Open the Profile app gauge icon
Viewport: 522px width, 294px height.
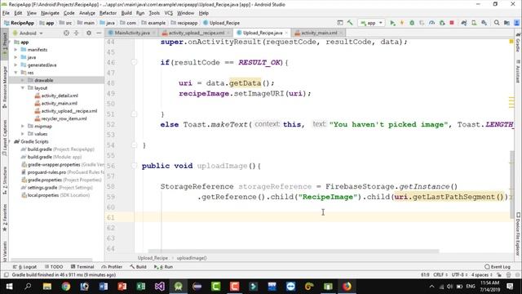(431, 23)
